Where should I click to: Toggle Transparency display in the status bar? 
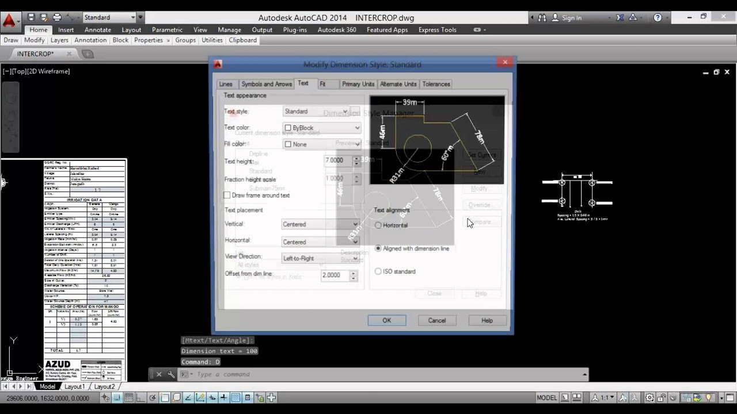[x=235, y=397]
